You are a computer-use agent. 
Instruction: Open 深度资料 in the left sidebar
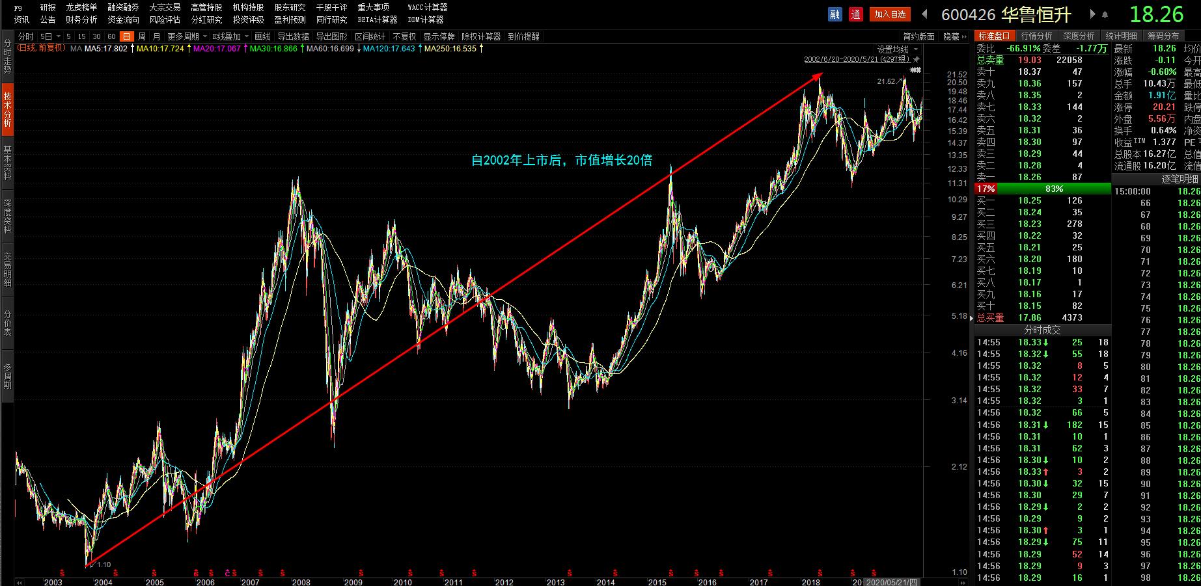pyautogui.click(x=7, y=216)
